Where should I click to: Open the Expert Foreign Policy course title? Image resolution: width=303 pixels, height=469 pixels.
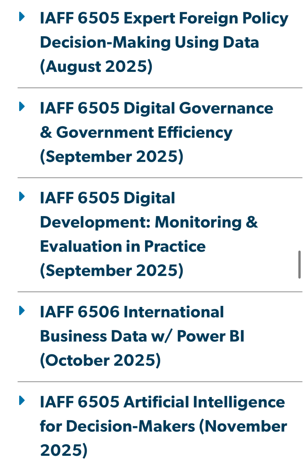(x=164, y=18)
